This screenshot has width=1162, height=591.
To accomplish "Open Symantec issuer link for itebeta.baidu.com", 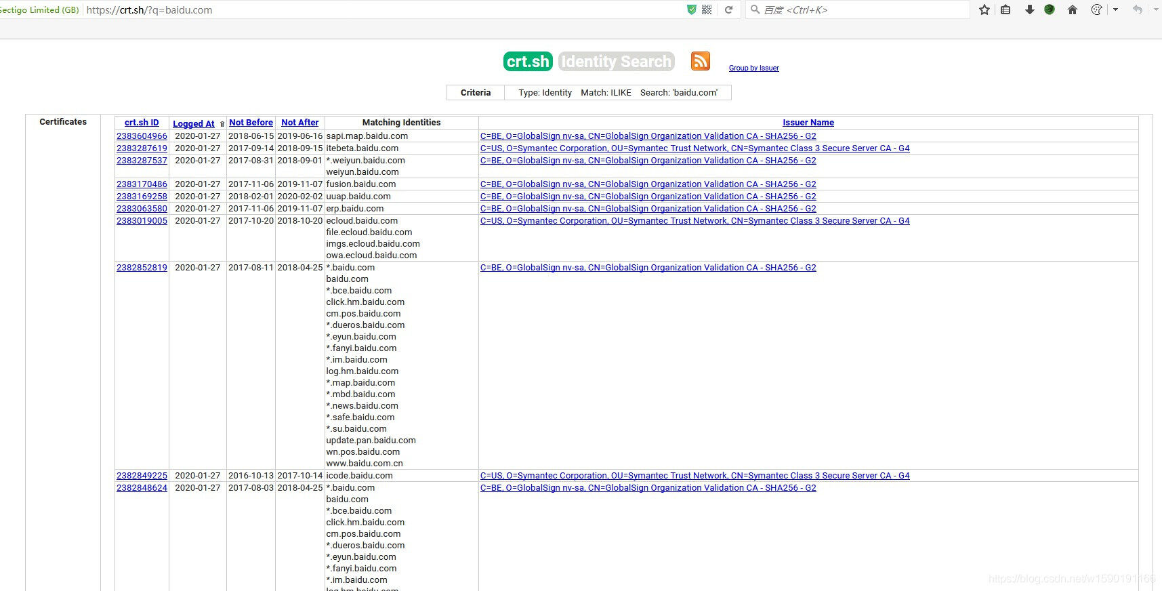I will coord(694,148).
